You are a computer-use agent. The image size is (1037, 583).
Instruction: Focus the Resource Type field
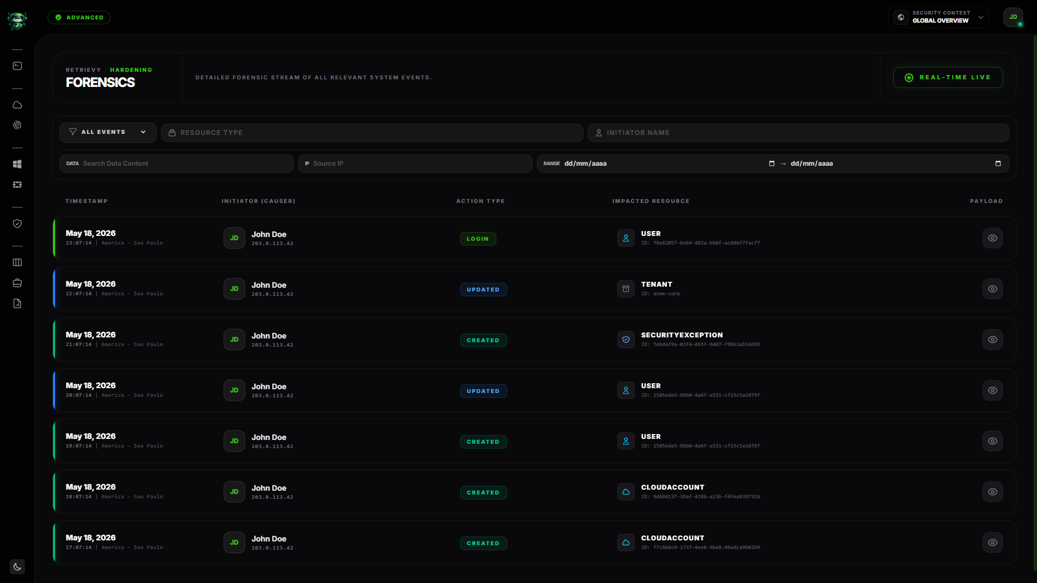[x=372, y=133]
